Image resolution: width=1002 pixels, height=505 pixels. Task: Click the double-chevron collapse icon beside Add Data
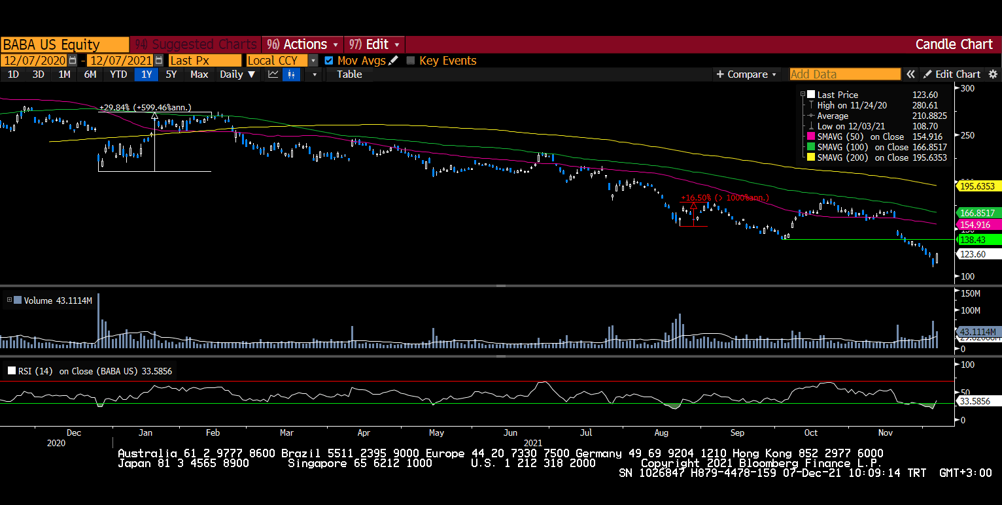[x=910, y=74]
